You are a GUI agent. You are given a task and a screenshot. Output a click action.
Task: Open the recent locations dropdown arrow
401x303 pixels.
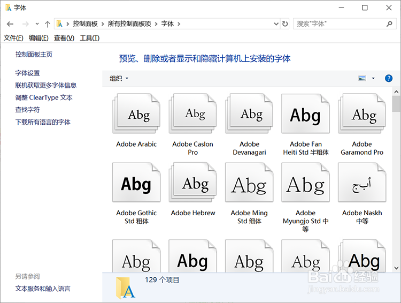[37, 24]
